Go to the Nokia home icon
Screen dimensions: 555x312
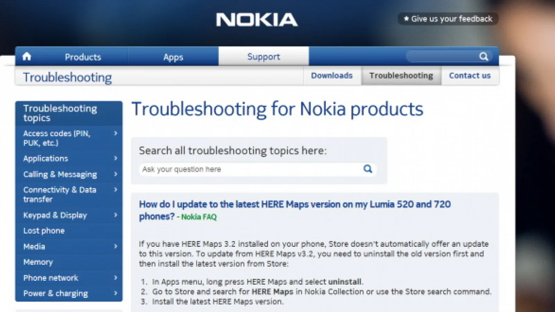(27, 57)
